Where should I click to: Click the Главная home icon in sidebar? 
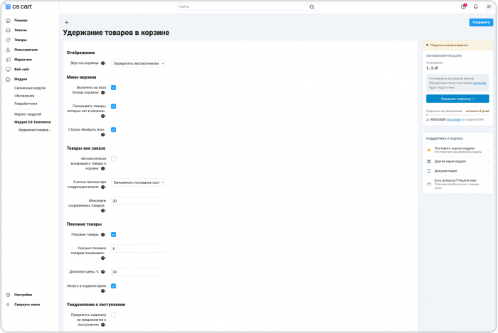pos(8,21)
